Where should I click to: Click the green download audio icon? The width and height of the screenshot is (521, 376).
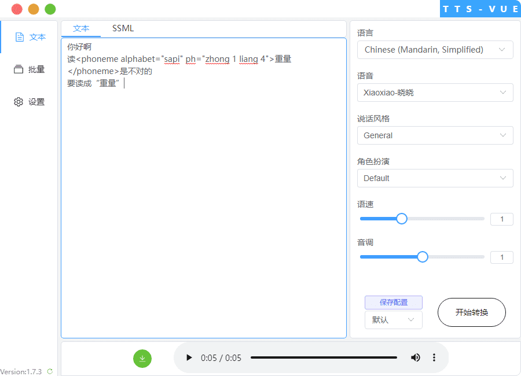(142, 359)
